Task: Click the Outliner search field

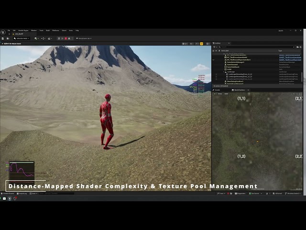Action: coord(256,47)
